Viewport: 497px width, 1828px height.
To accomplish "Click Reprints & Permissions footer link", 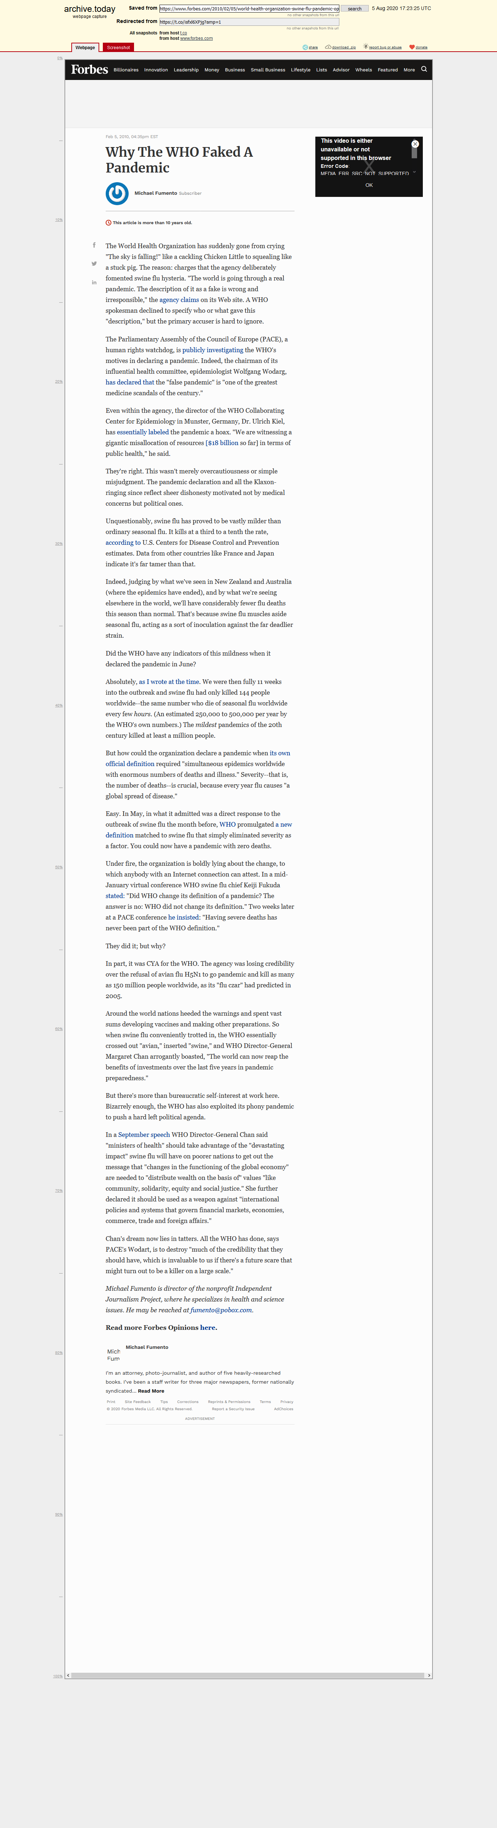I will (x=229, y=1402).
